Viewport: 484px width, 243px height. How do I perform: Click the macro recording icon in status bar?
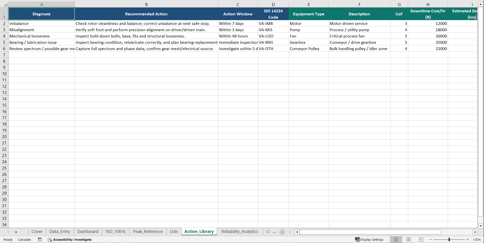[40, 239]
